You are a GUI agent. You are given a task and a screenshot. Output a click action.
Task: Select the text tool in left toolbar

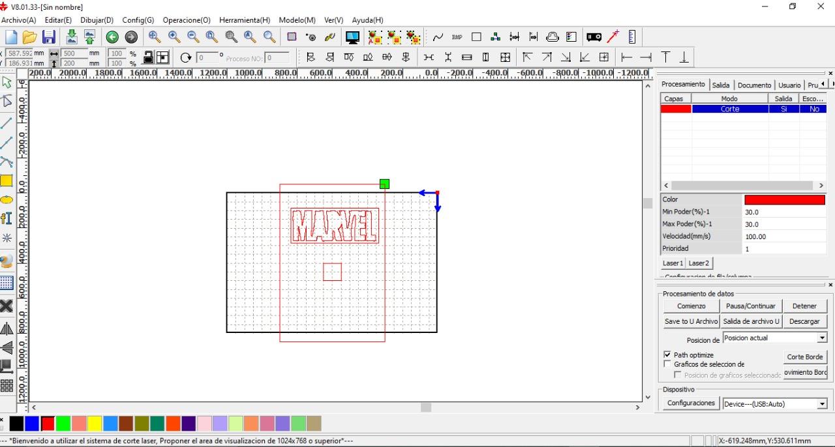[x=7, y=218]
